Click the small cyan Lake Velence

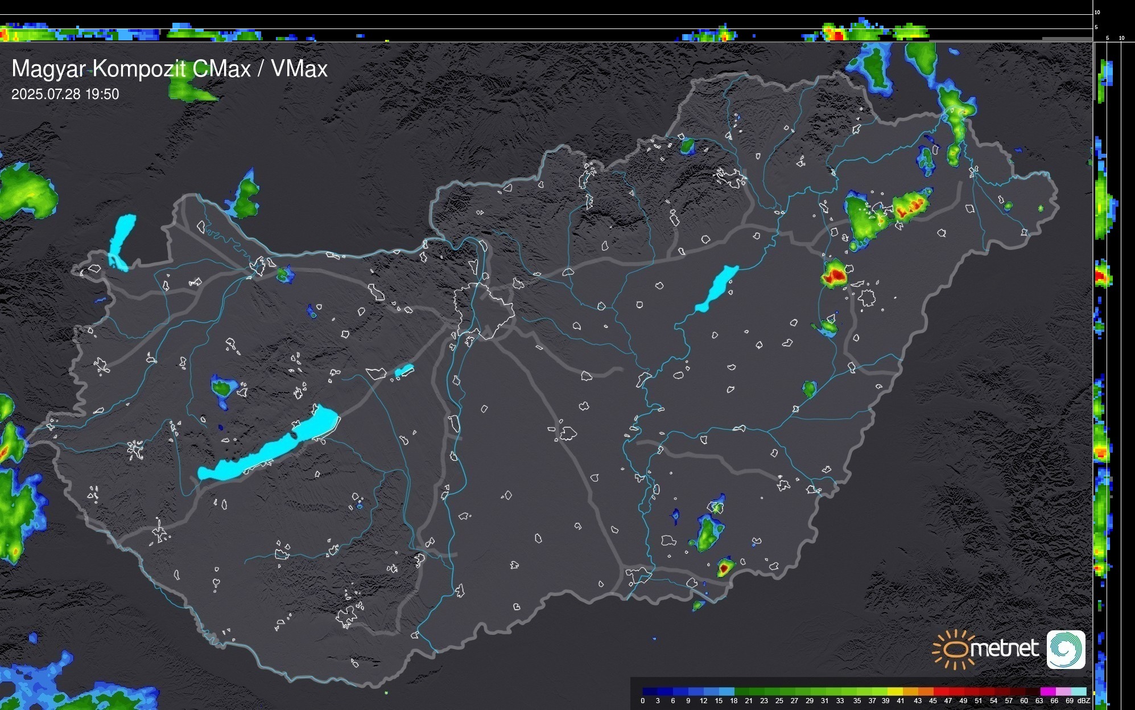click(404, 371)
